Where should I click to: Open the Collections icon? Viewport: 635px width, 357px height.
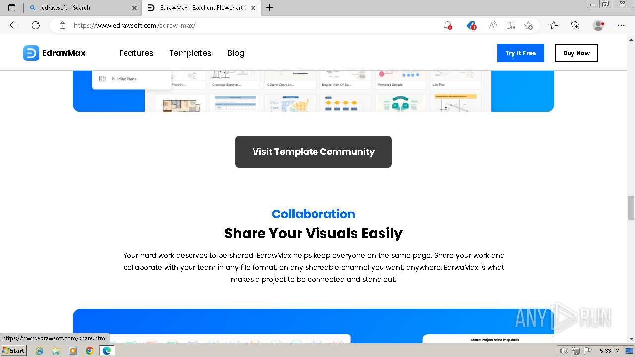[575, 25]
